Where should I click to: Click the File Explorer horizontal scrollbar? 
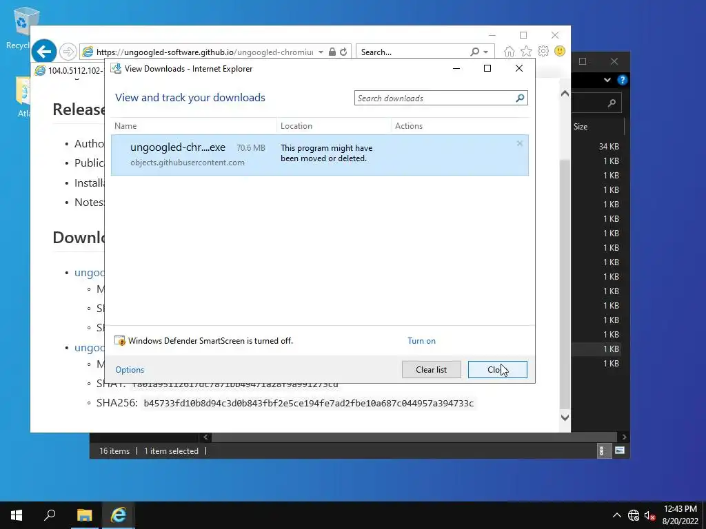tap(414, 437)
